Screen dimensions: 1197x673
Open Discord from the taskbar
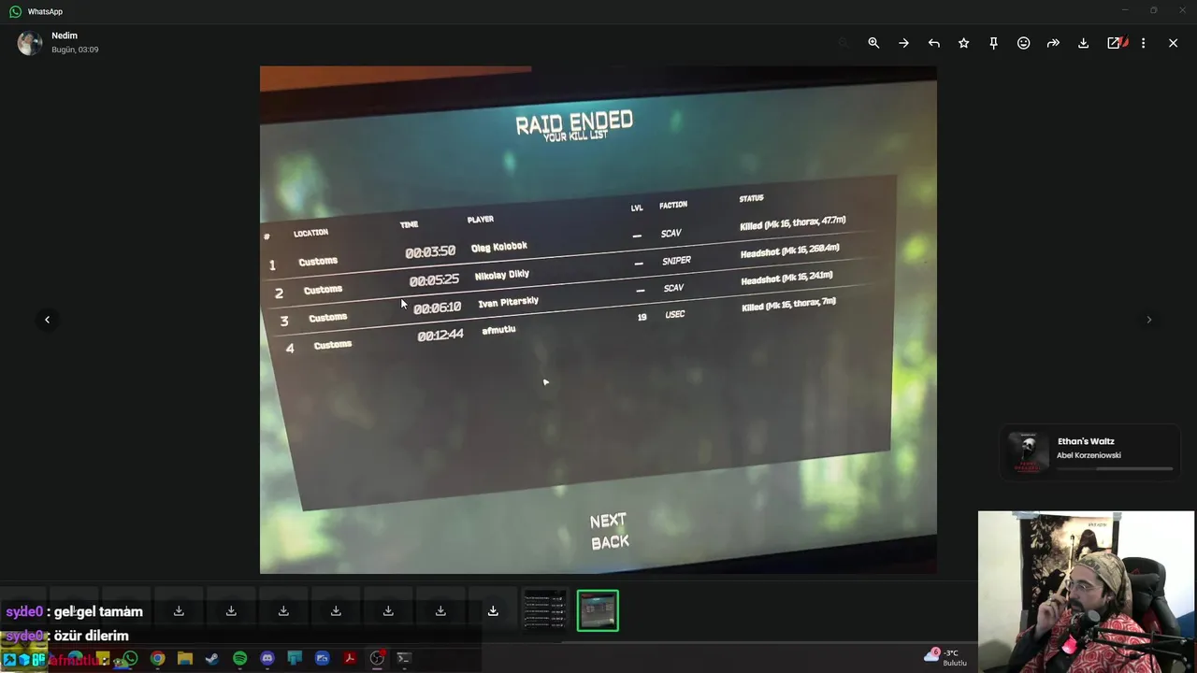coord(267,659)
